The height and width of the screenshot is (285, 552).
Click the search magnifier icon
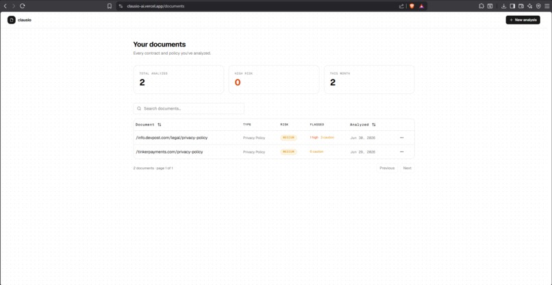coord(139,108)
